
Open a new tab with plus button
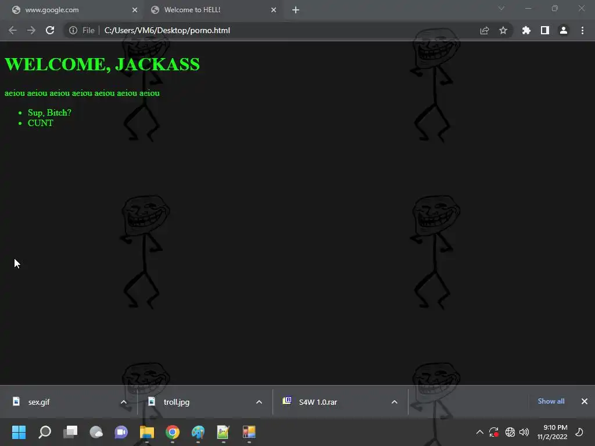[296, 10]
